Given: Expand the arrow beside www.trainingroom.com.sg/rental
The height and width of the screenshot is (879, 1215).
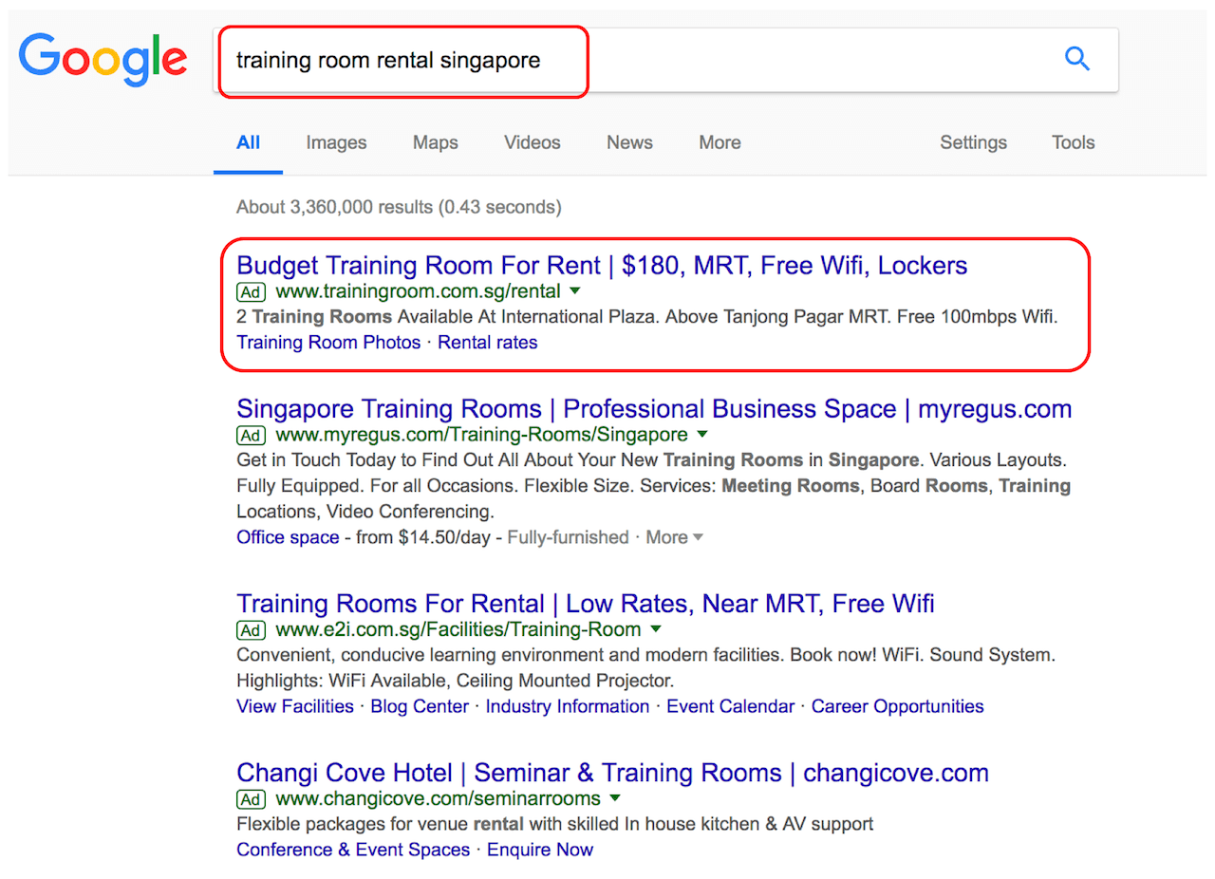Looking at the screenshot, I should [x=575, y=291].
